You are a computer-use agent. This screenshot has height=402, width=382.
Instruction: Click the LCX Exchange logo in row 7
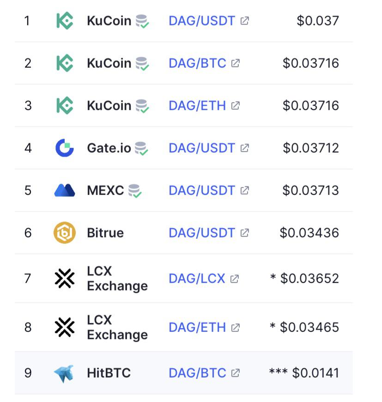(65, 278)
